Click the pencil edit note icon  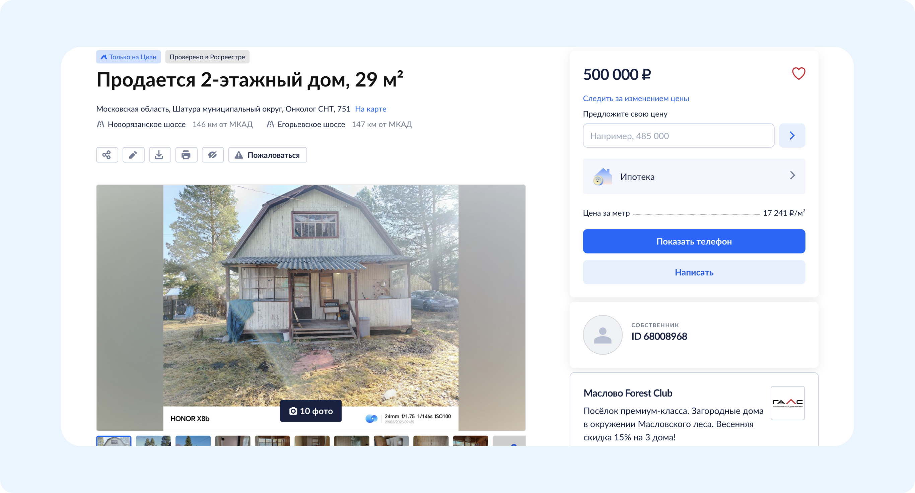coord(133,155)
